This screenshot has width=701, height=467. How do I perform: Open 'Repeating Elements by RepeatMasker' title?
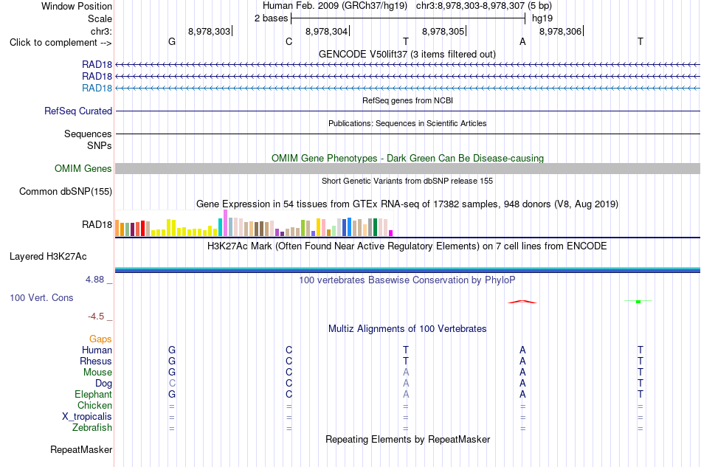pyautogui.click(x=407, y=440)
